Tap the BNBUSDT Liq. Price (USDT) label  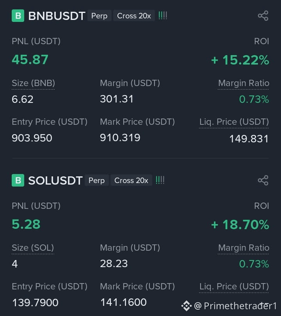click(234, 122)
